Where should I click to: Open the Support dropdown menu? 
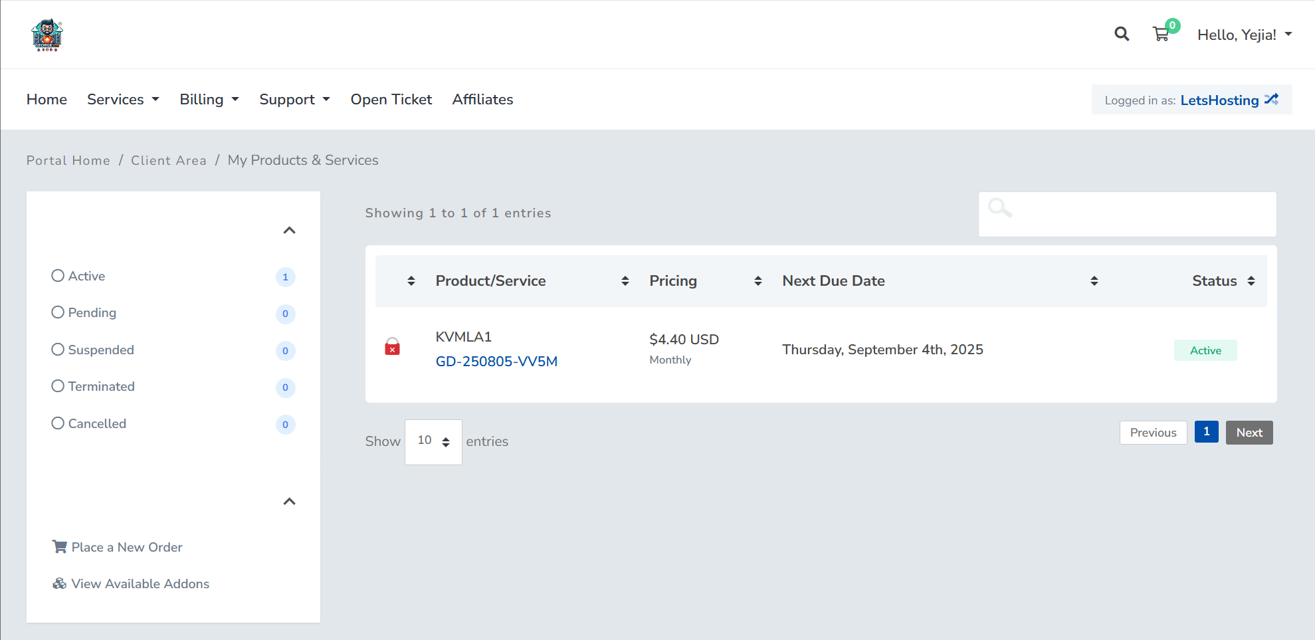(x=294, y=99)
